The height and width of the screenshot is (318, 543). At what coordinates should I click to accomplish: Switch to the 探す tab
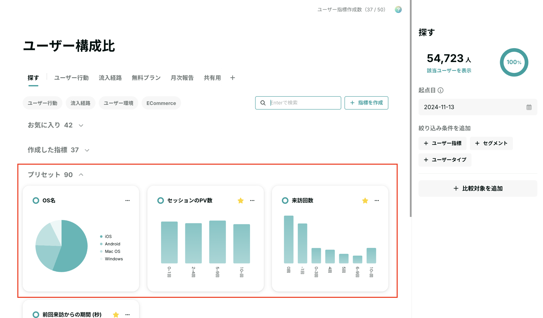pyautogui.click(x=33, y=78)
